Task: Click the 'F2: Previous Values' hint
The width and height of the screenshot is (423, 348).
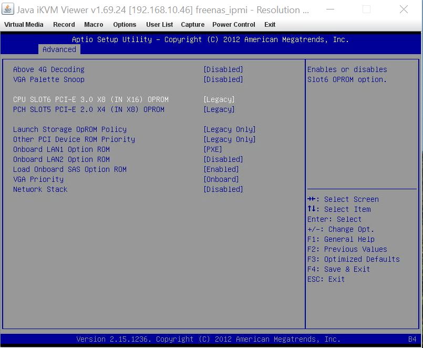Action: coord(347,249)
